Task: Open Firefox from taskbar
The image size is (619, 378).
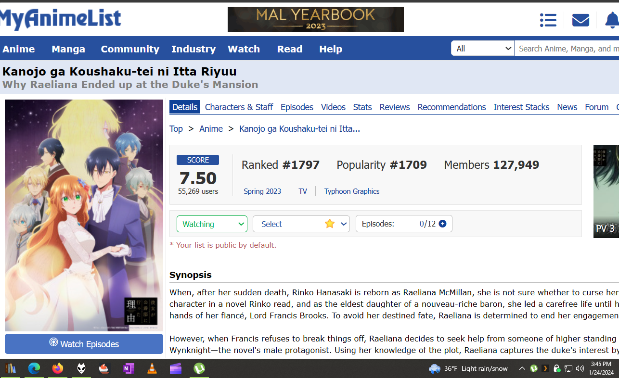Action: 58,368
